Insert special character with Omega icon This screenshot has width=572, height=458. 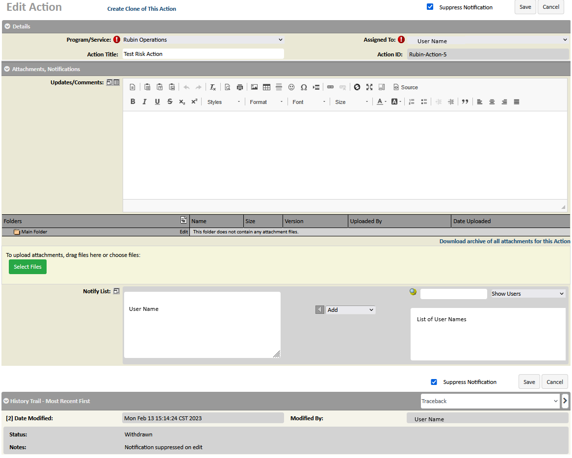(304, 87)
